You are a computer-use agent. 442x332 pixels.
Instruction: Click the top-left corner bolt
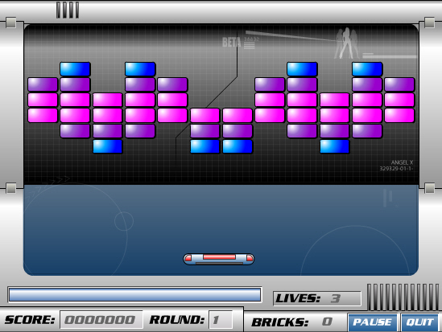[x=11, y=23]
